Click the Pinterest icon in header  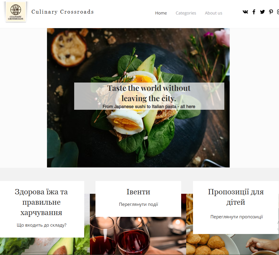tap(271, 12)
